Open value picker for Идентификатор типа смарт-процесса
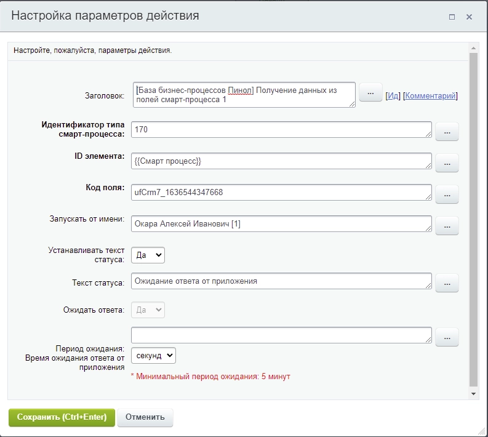Image resolution: width=488 pixels, height=437 pixels. pyautogui.click(x=447, y=131)
